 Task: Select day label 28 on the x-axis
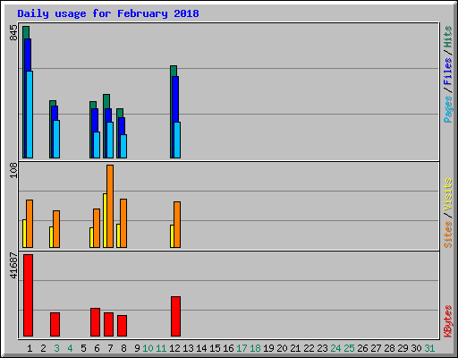(x=389, y=348)
